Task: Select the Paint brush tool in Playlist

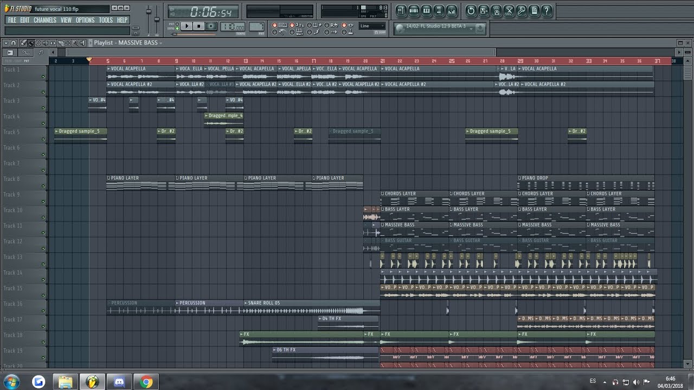Action: 30,43
